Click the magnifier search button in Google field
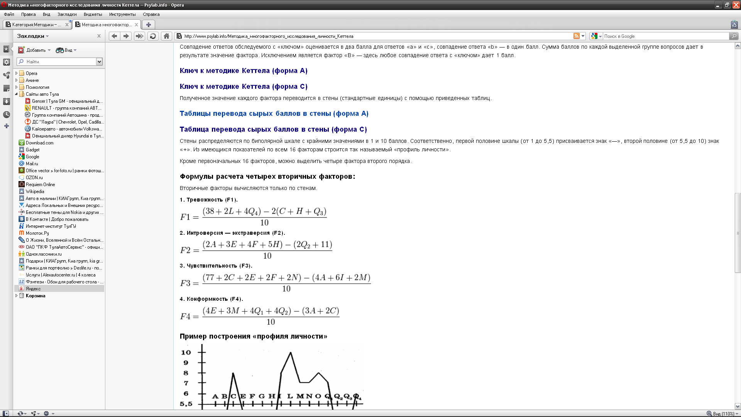This screenshot has width=741, height=417. (x=733, y=36)
